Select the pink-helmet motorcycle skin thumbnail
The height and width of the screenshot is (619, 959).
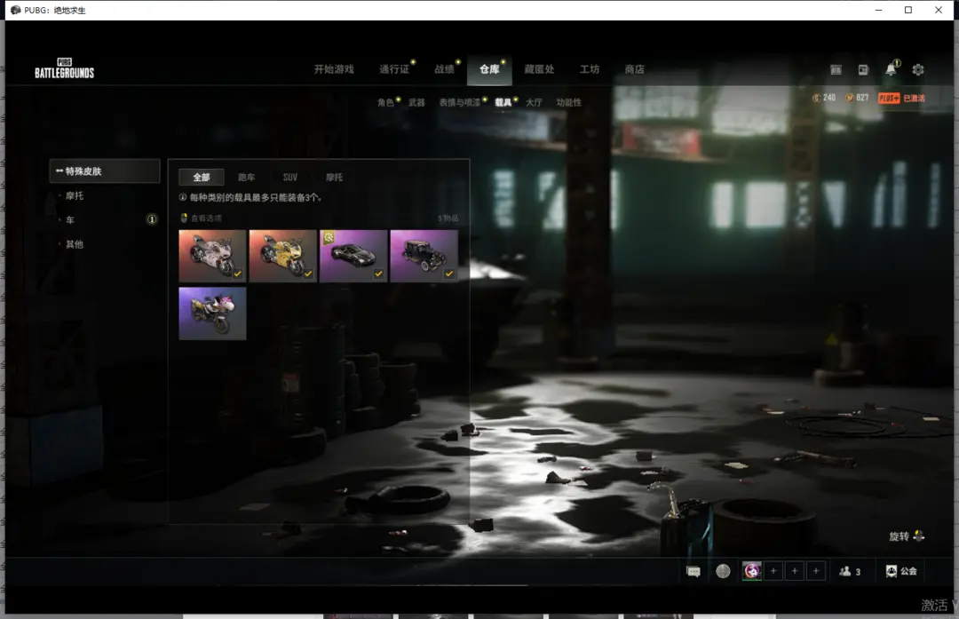[212, 313]
